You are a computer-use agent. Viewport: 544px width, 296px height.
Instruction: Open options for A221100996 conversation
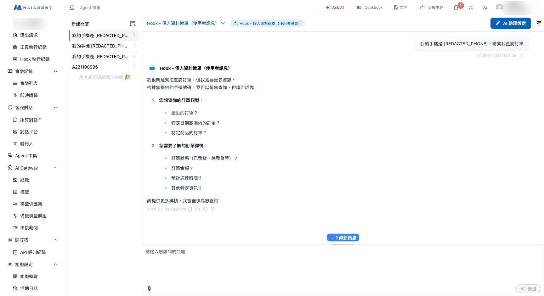(x=134, y=67)
